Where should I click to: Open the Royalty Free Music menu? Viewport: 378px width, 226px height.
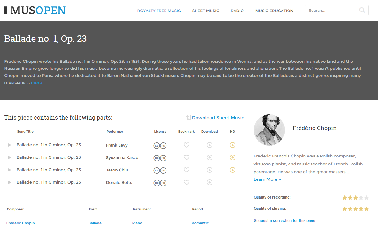(159, 11)
